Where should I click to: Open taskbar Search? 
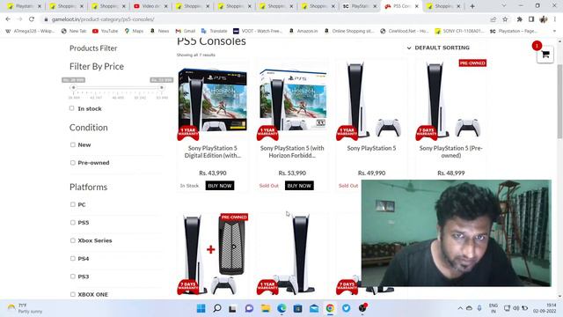217,308
